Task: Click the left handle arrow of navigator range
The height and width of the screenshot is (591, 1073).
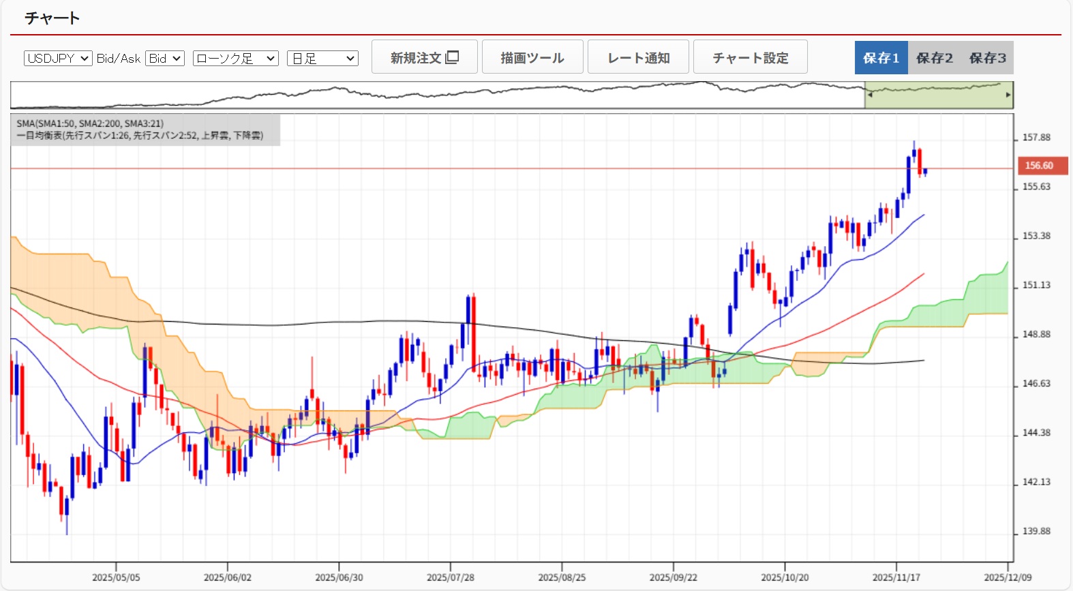Action: tap(869, 95)
